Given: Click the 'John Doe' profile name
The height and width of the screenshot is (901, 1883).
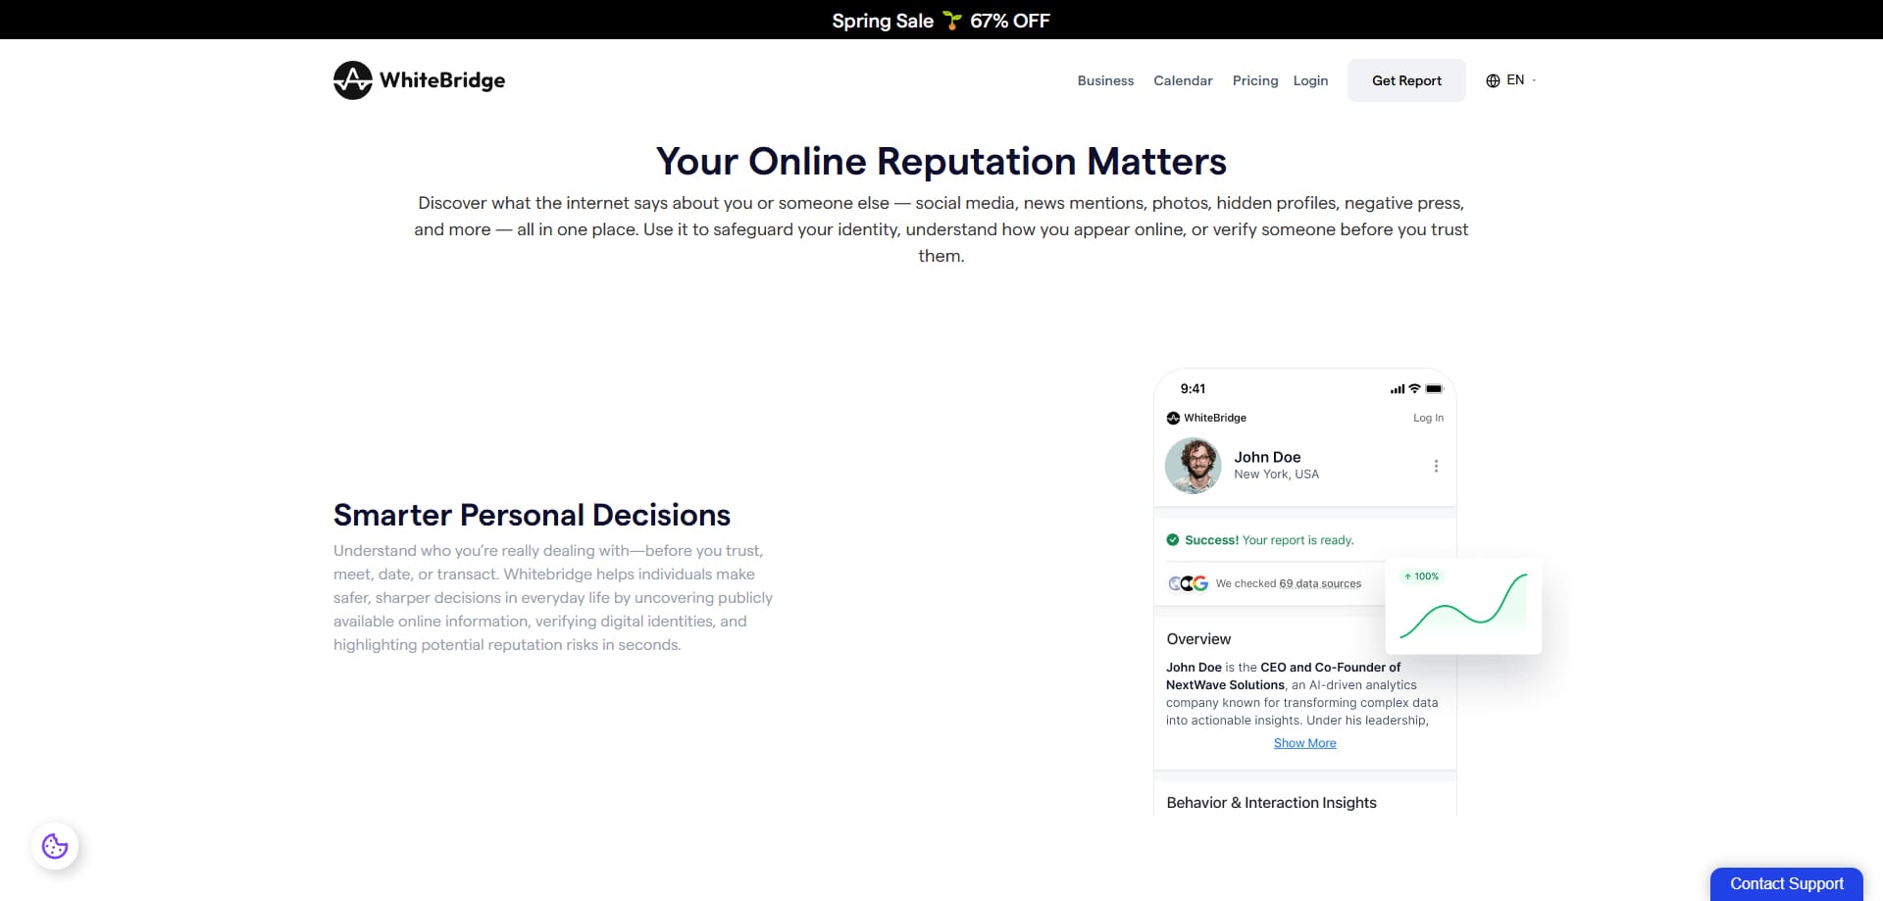Looking at the screenshot, I should pos(1267,457).
